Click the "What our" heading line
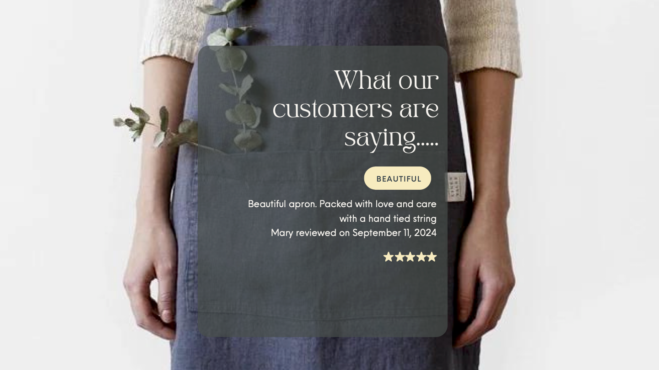659x370 pixels. coord(386,80)
